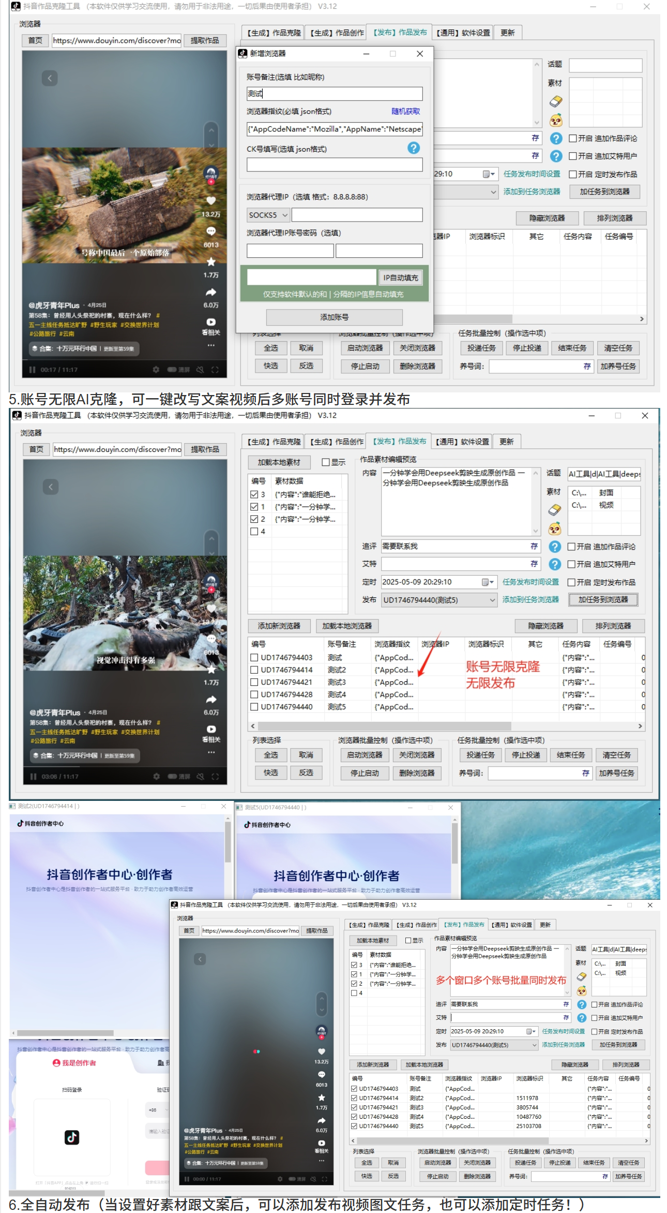Click favorite star 1.7万 in player at 03:06
This screenshot has height=1213, width=667.
point(211,669)
